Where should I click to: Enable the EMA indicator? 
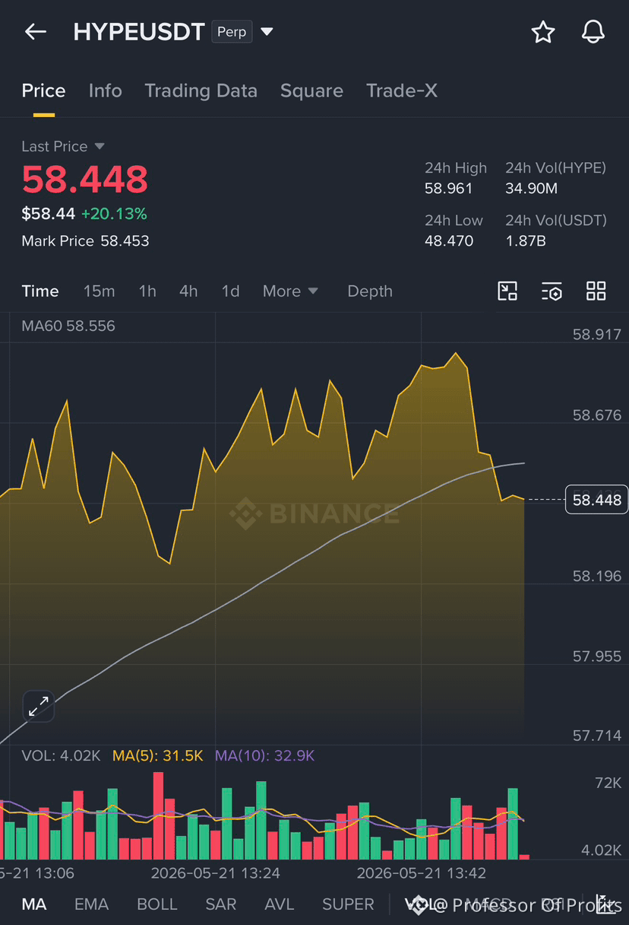pyautogui.click(x=91, y=904)
